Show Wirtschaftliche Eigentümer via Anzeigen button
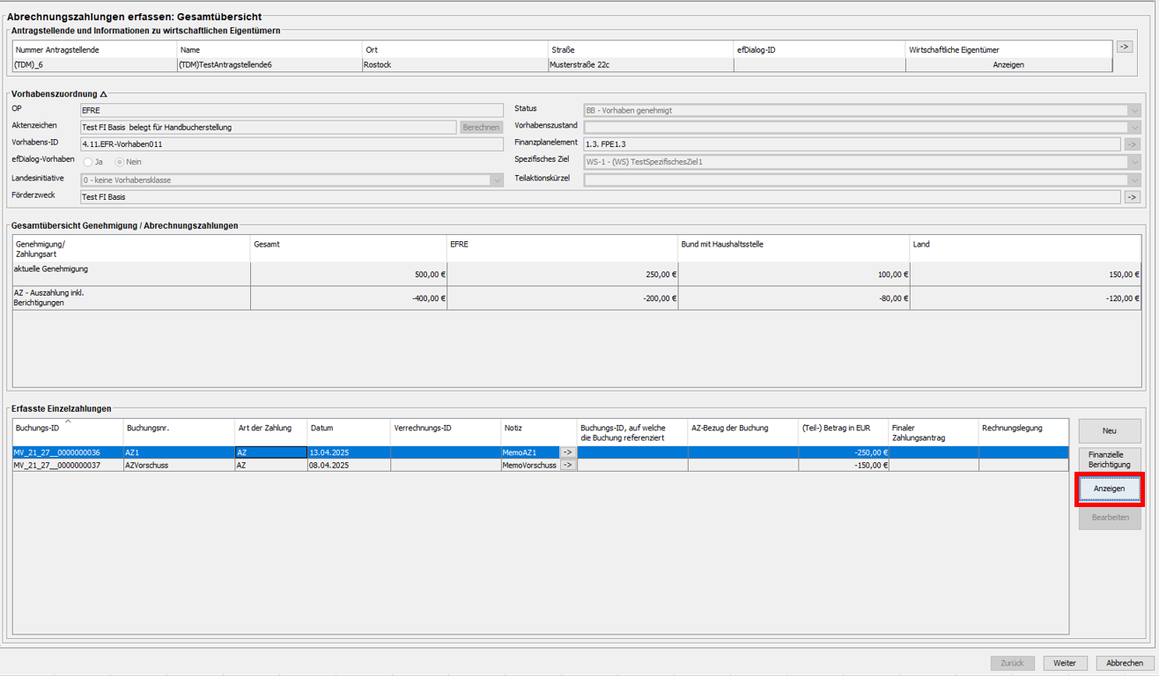Screen dimensions: 1159x676 click(1008, 65)
